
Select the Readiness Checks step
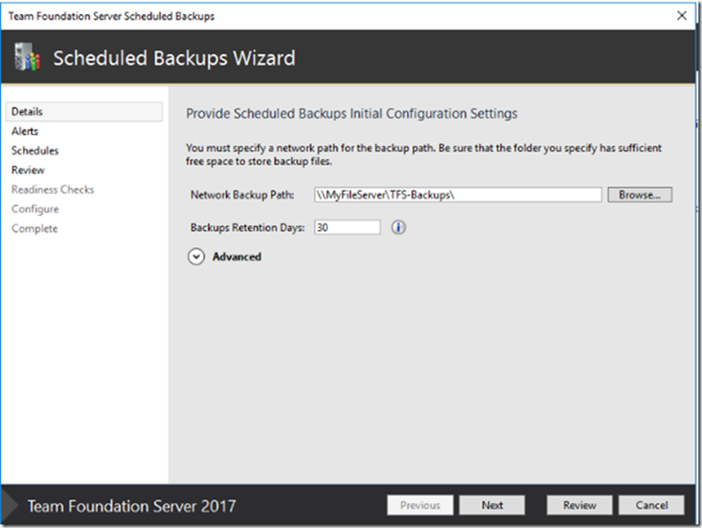pos(52,190)
